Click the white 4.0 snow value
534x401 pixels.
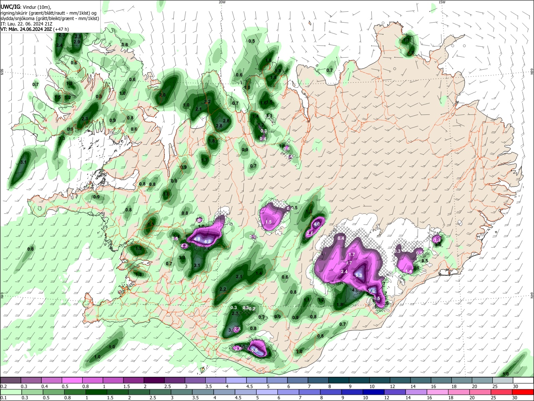(x=317, y=224)
